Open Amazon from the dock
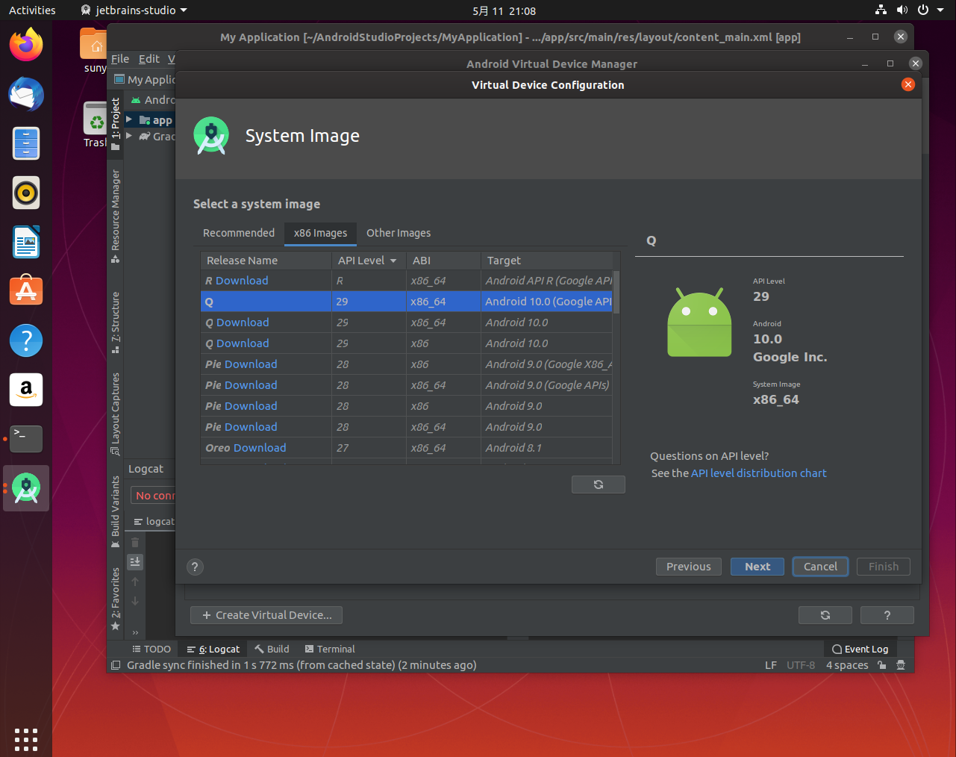Image resolution: width=956 pixels, height=757 pixels. [26, 390]
